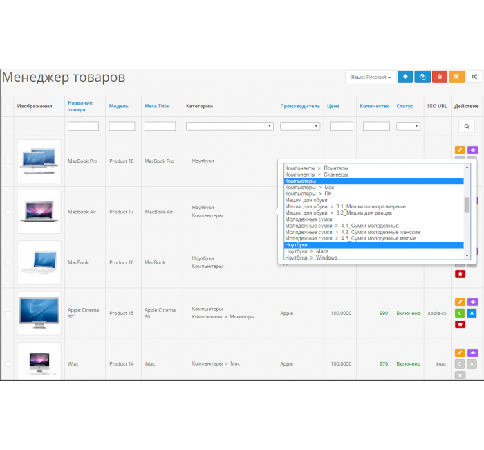Viewport: 484px width, 450px height.
Task: Select 3.2_Мешки для ранцев option
Action: pyautogui.click(x=373, y=213)
